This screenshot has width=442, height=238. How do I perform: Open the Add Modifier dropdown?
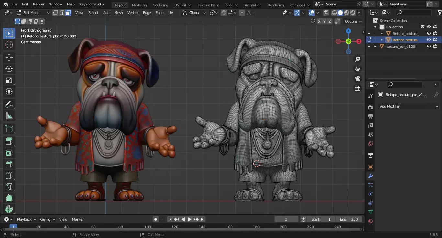pos(409,106)
